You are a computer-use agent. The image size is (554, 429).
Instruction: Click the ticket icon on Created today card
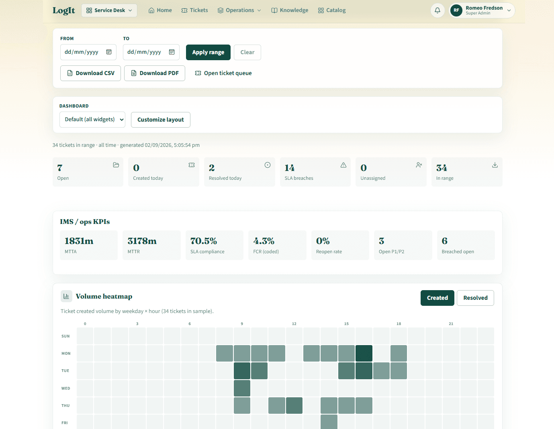(192, 165)
